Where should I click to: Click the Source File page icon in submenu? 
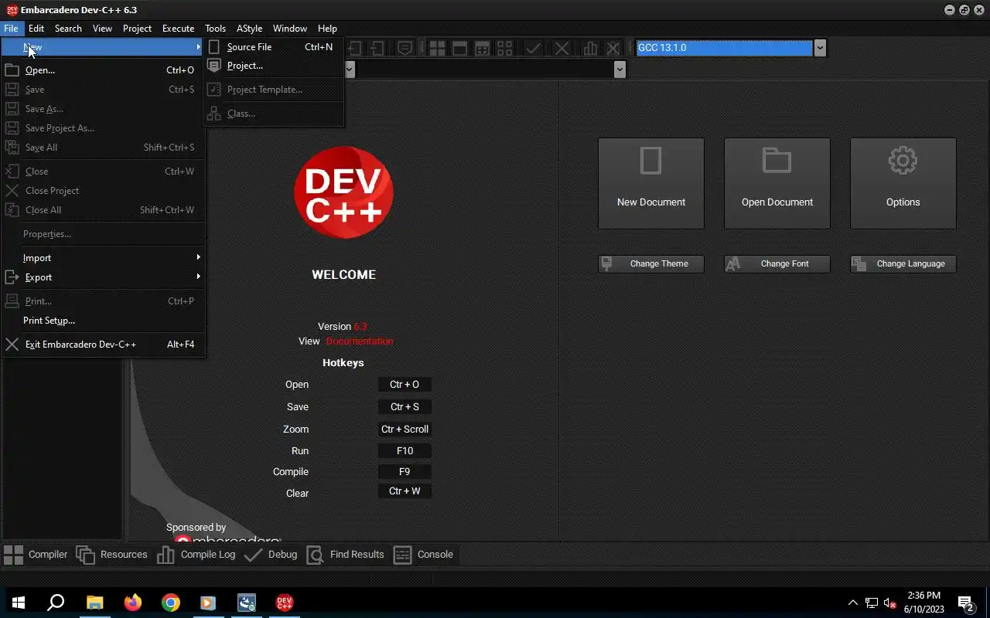pyautogui.click(x=214, y=47)
